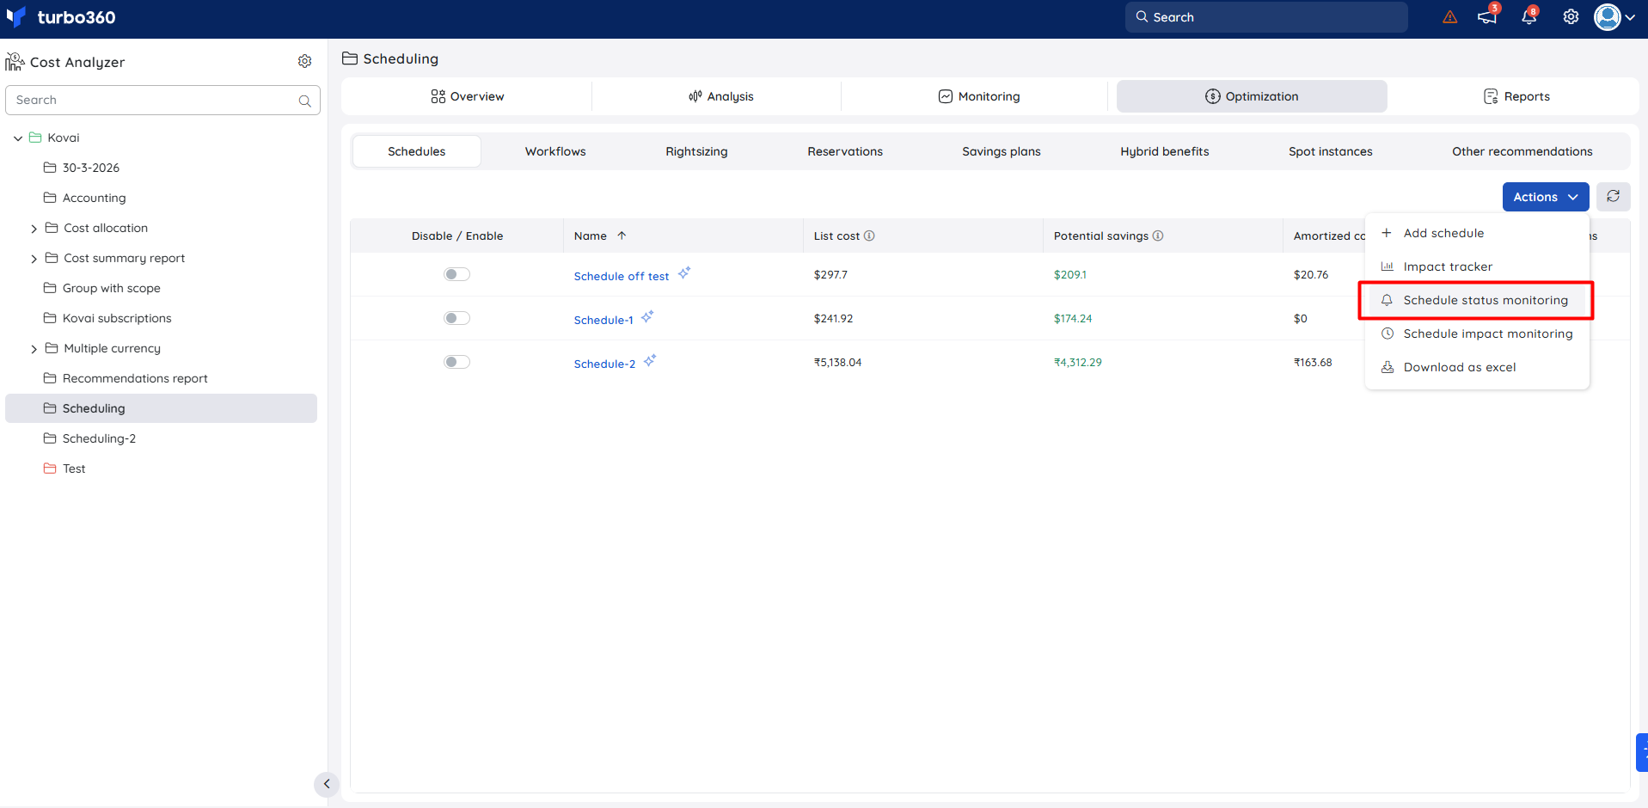Click AI sparkle icon next to Schedule-1
The height and width of the screenshot is (808, 1648).
647,316
